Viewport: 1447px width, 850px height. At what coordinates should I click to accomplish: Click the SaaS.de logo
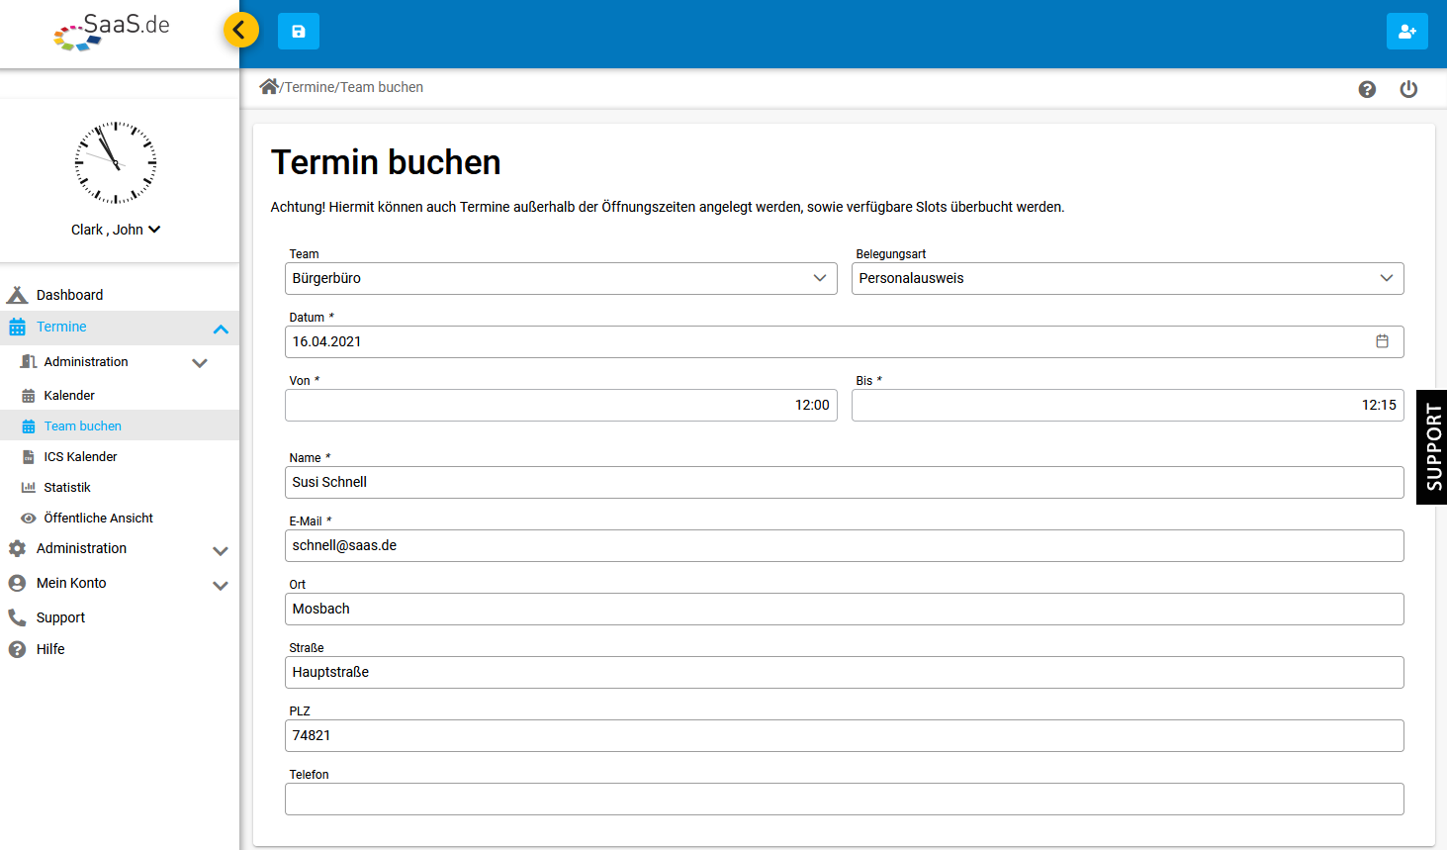[x=112, y=32]
